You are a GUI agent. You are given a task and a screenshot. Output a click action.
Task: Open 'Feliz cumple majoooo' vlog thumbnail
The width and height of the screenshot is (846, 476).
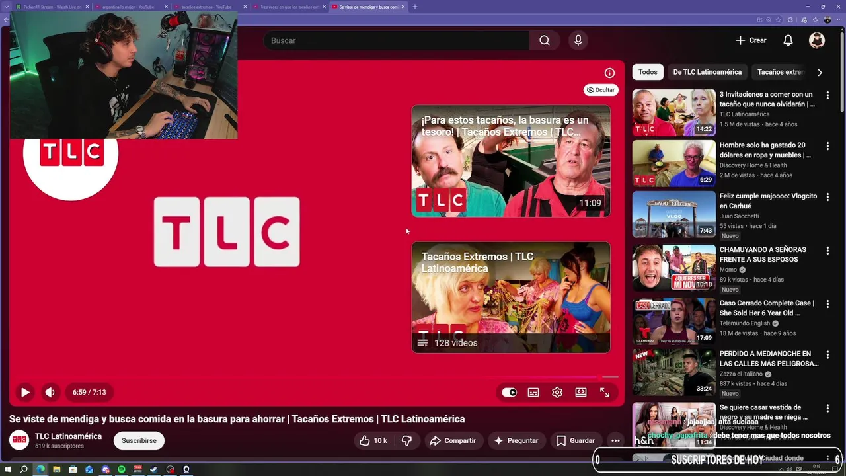pos(673,214)
